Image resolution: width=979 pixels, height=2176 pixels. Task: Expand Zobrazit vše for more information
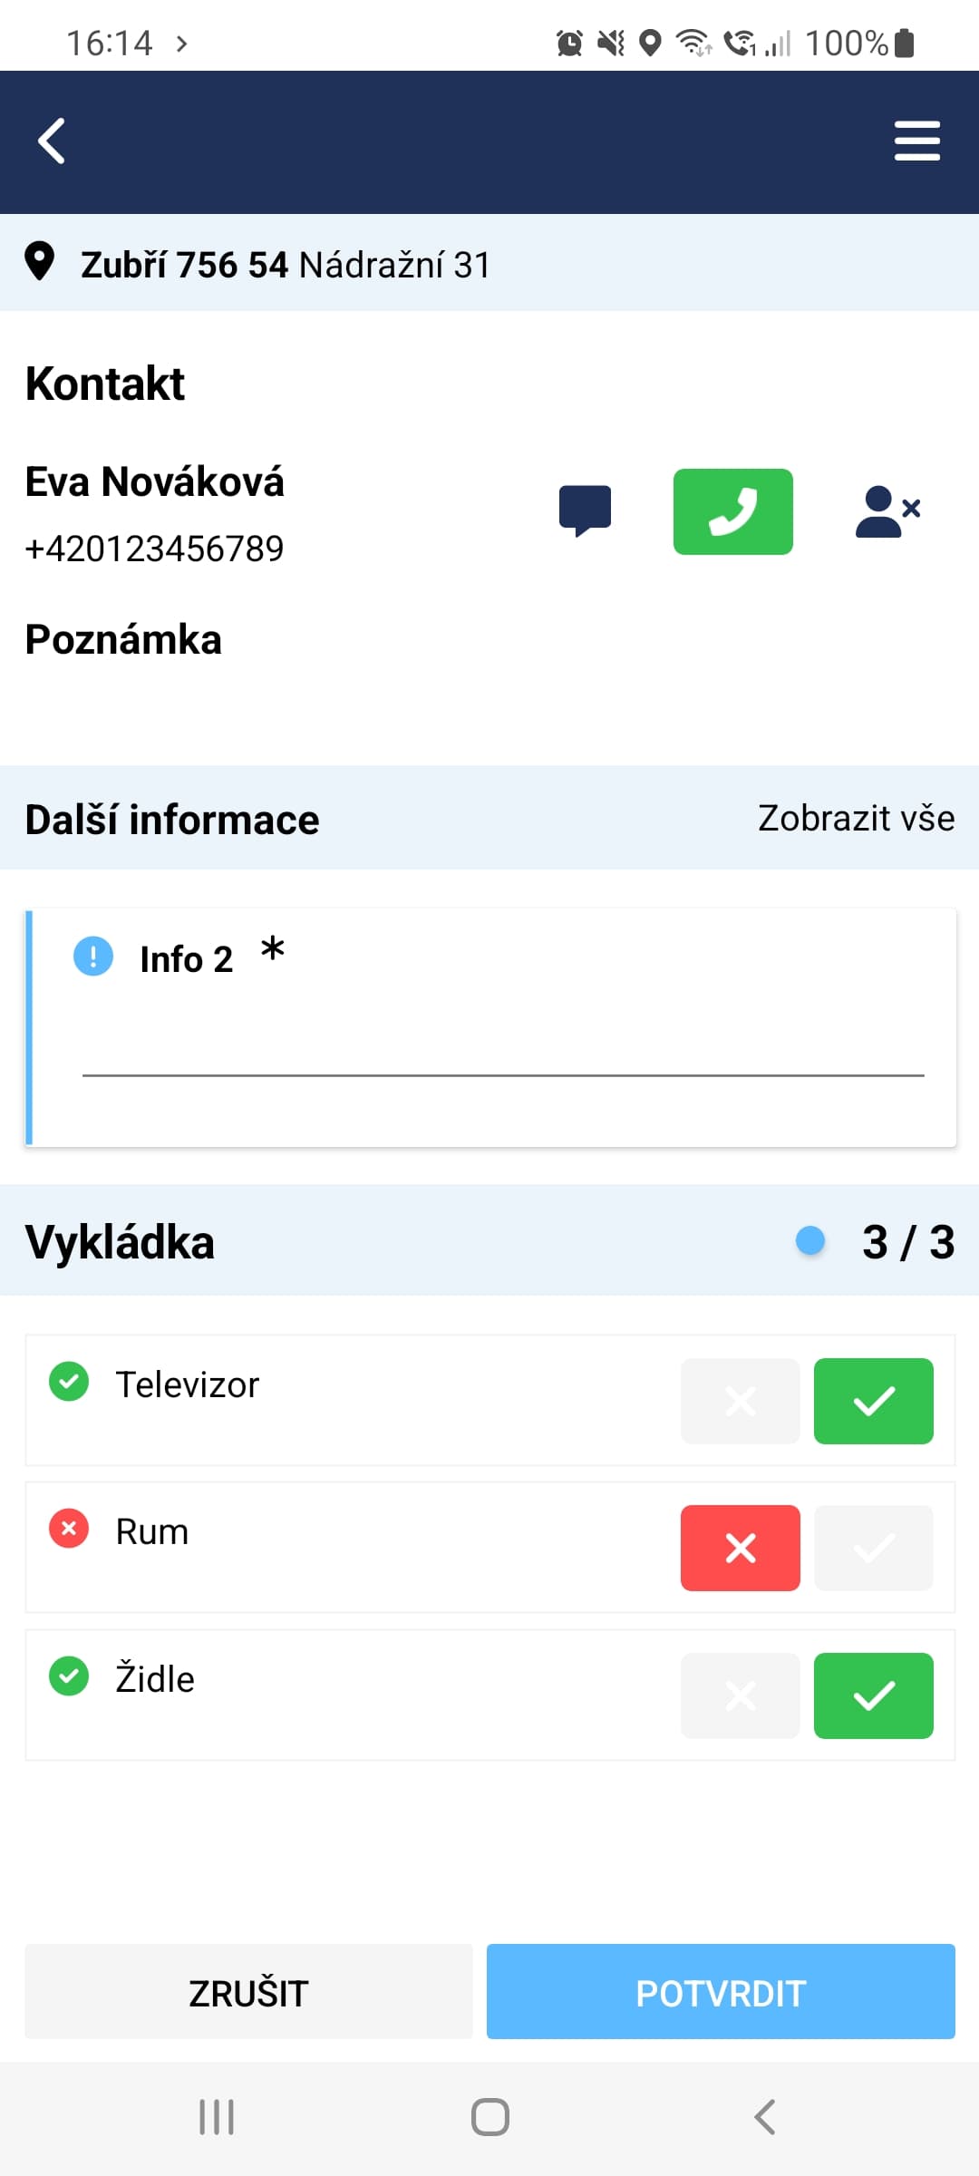coord(856,818)
